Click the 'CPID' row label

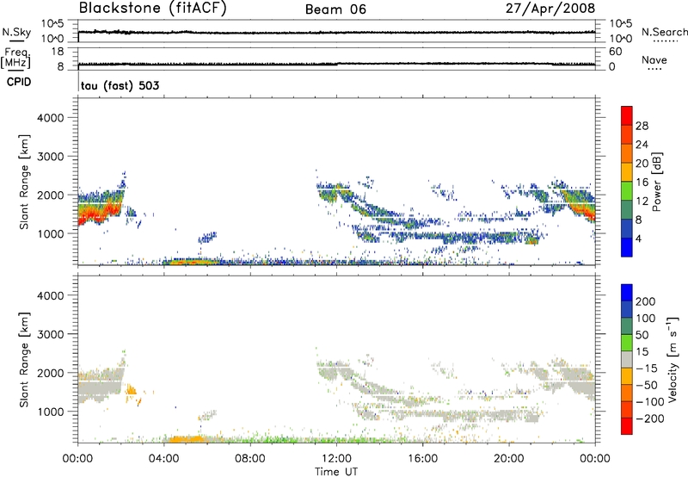(x=19, y=82)
